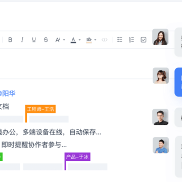Insert a bulleted list
Image resolution: width=182 pixels, height=182 pixels.
tap(120, 39)
